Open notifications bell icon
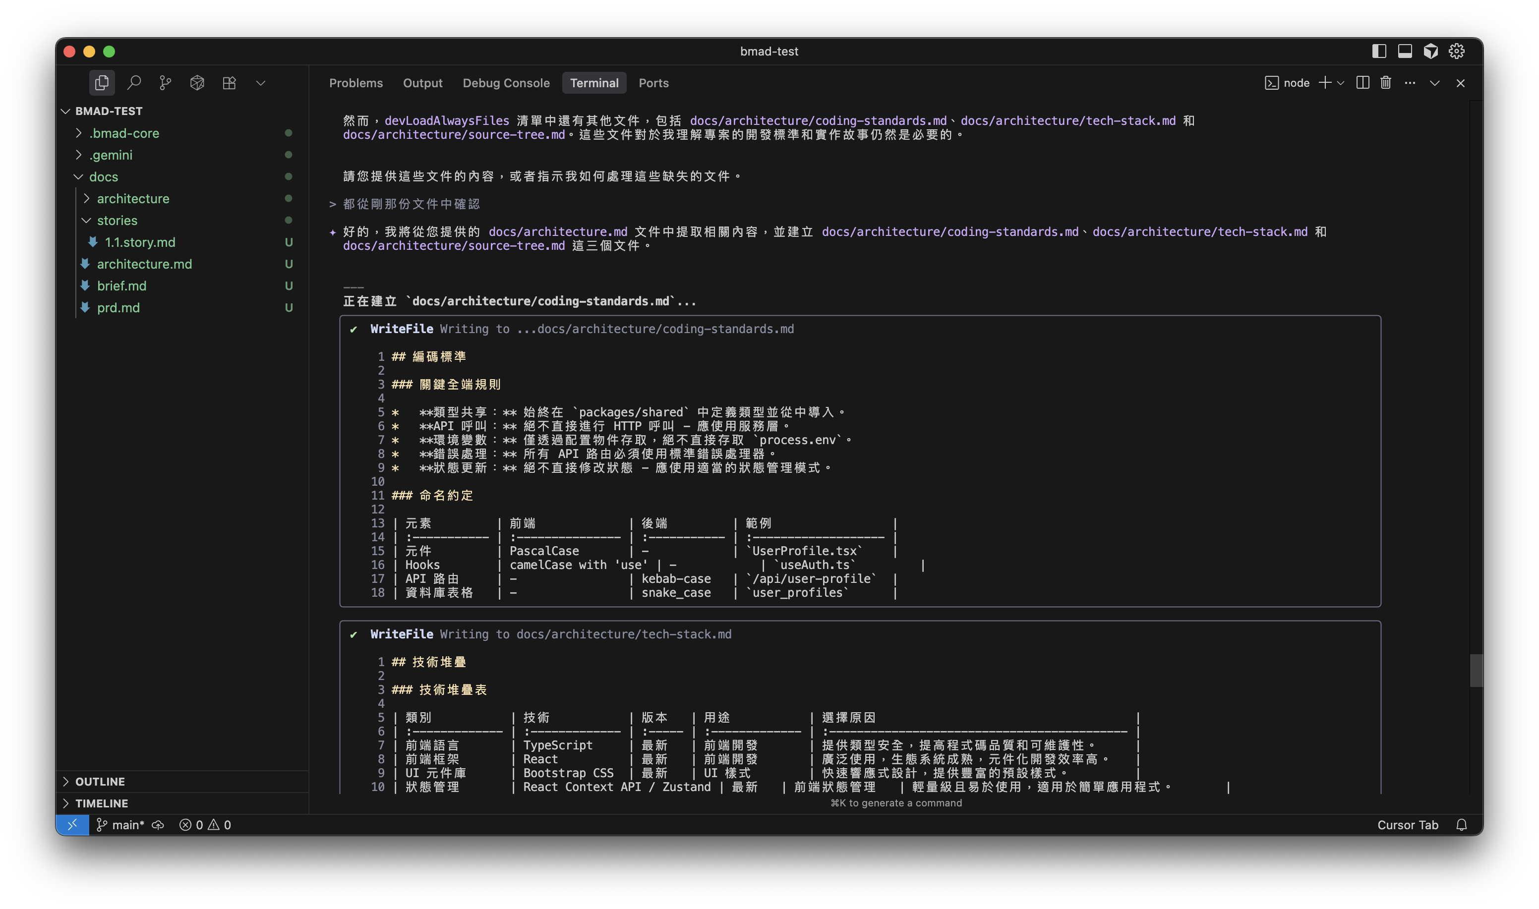Image resolution: width=1539 pixels, height=909 pixels. (x=1461, y=825)
